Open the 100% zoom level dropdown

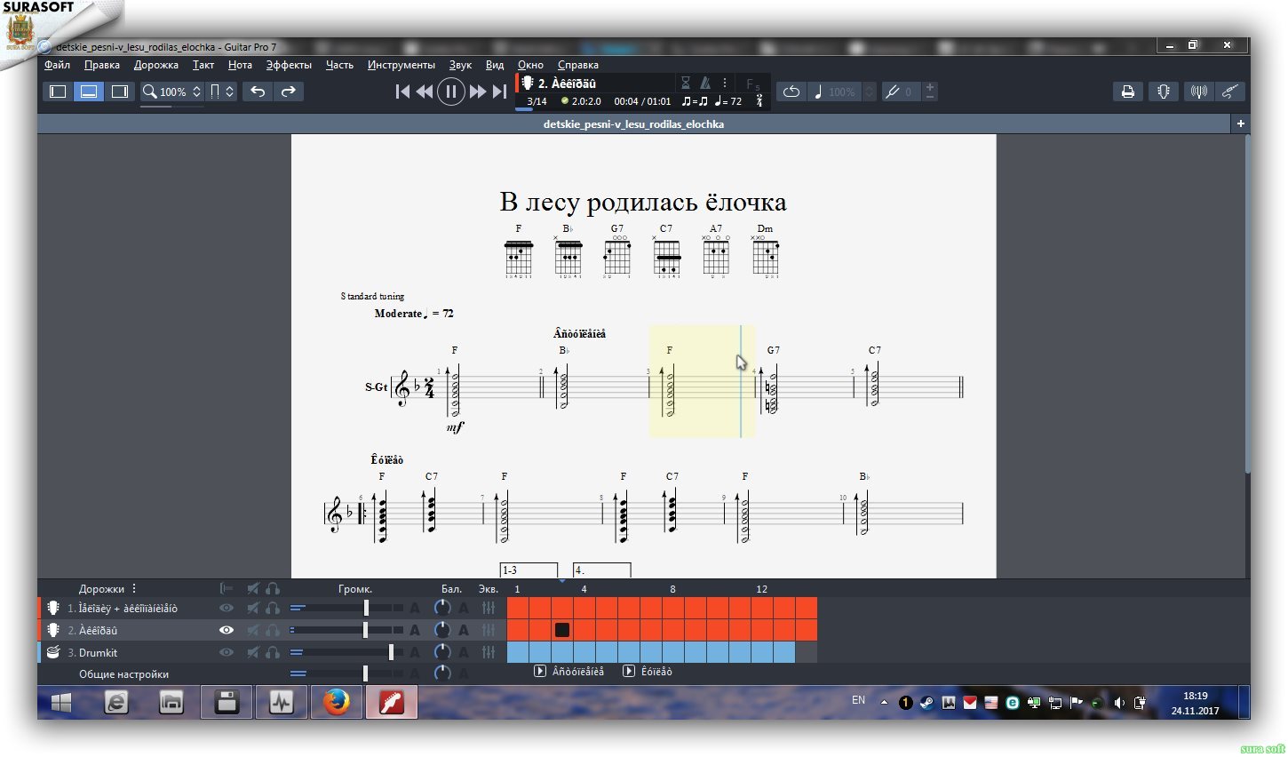coord(172,92)
